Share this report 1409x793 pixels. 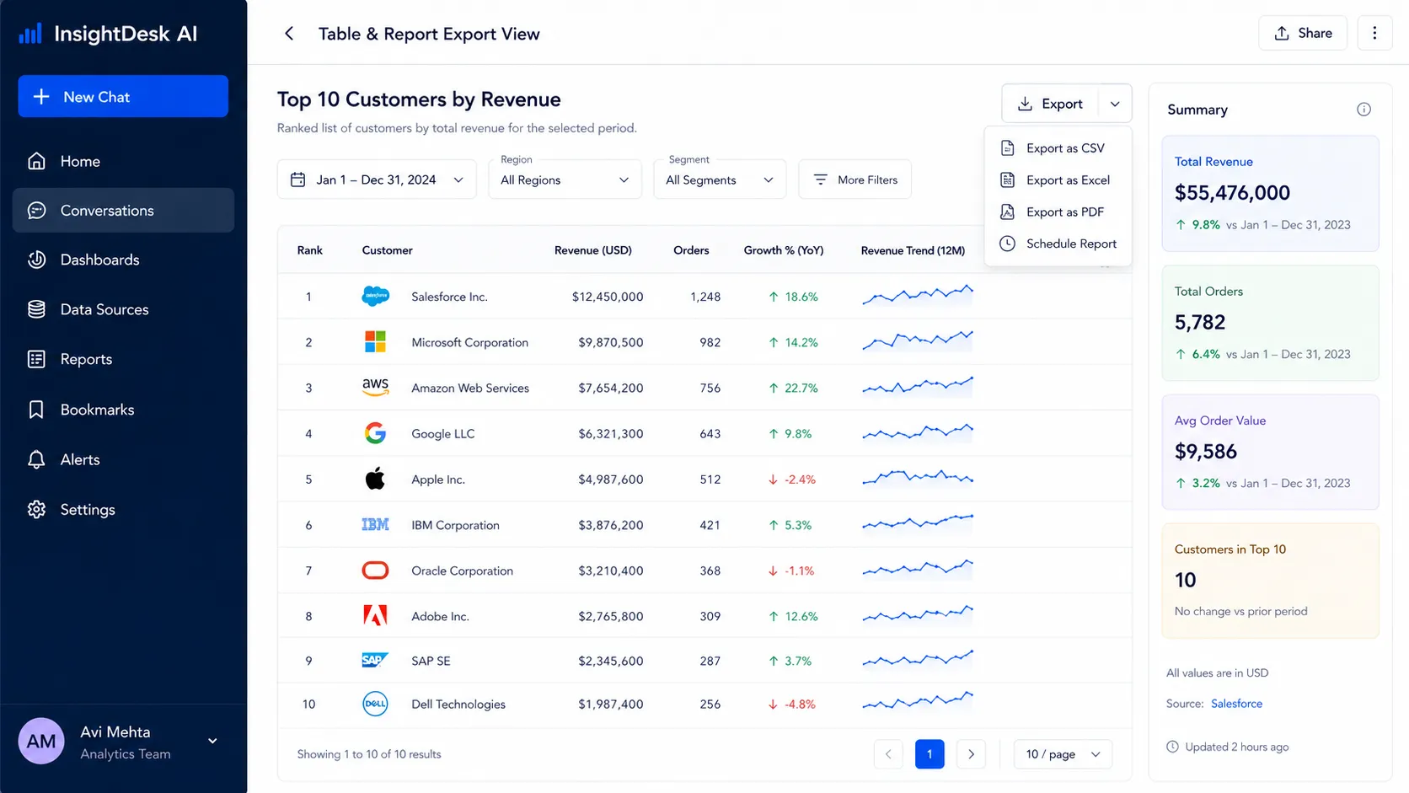coord(1303,33)
